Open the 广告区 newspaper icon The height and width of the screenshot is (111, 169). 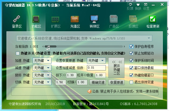click(x=114, y=19)
